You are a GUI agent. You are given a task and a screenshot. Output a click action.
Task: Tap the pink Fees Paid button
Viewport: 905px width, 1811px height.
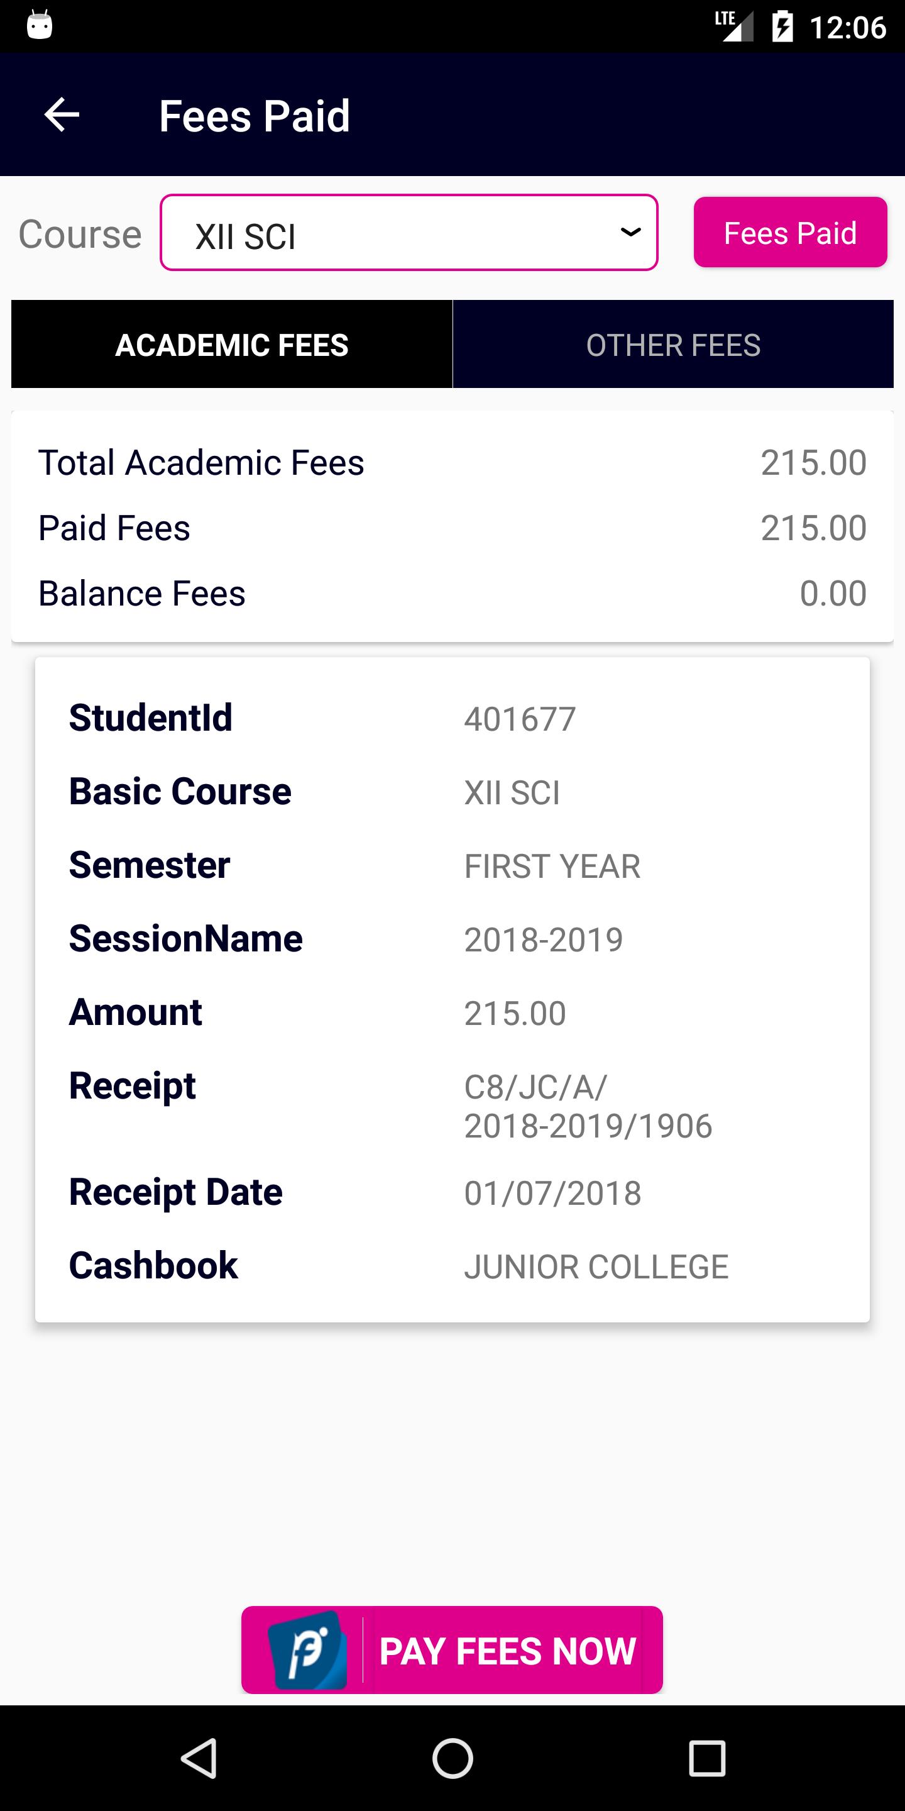tap(791, 232)
